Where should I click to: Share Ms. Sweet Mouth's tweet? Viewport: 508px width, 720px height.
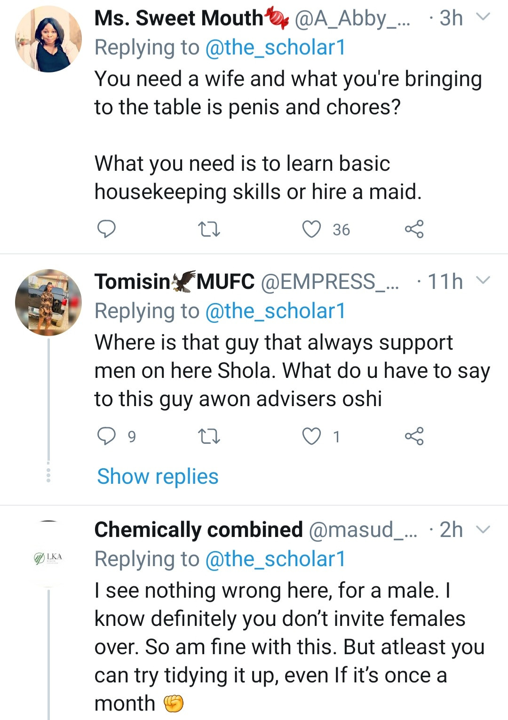pyautogui.click(x=414, y=229)
